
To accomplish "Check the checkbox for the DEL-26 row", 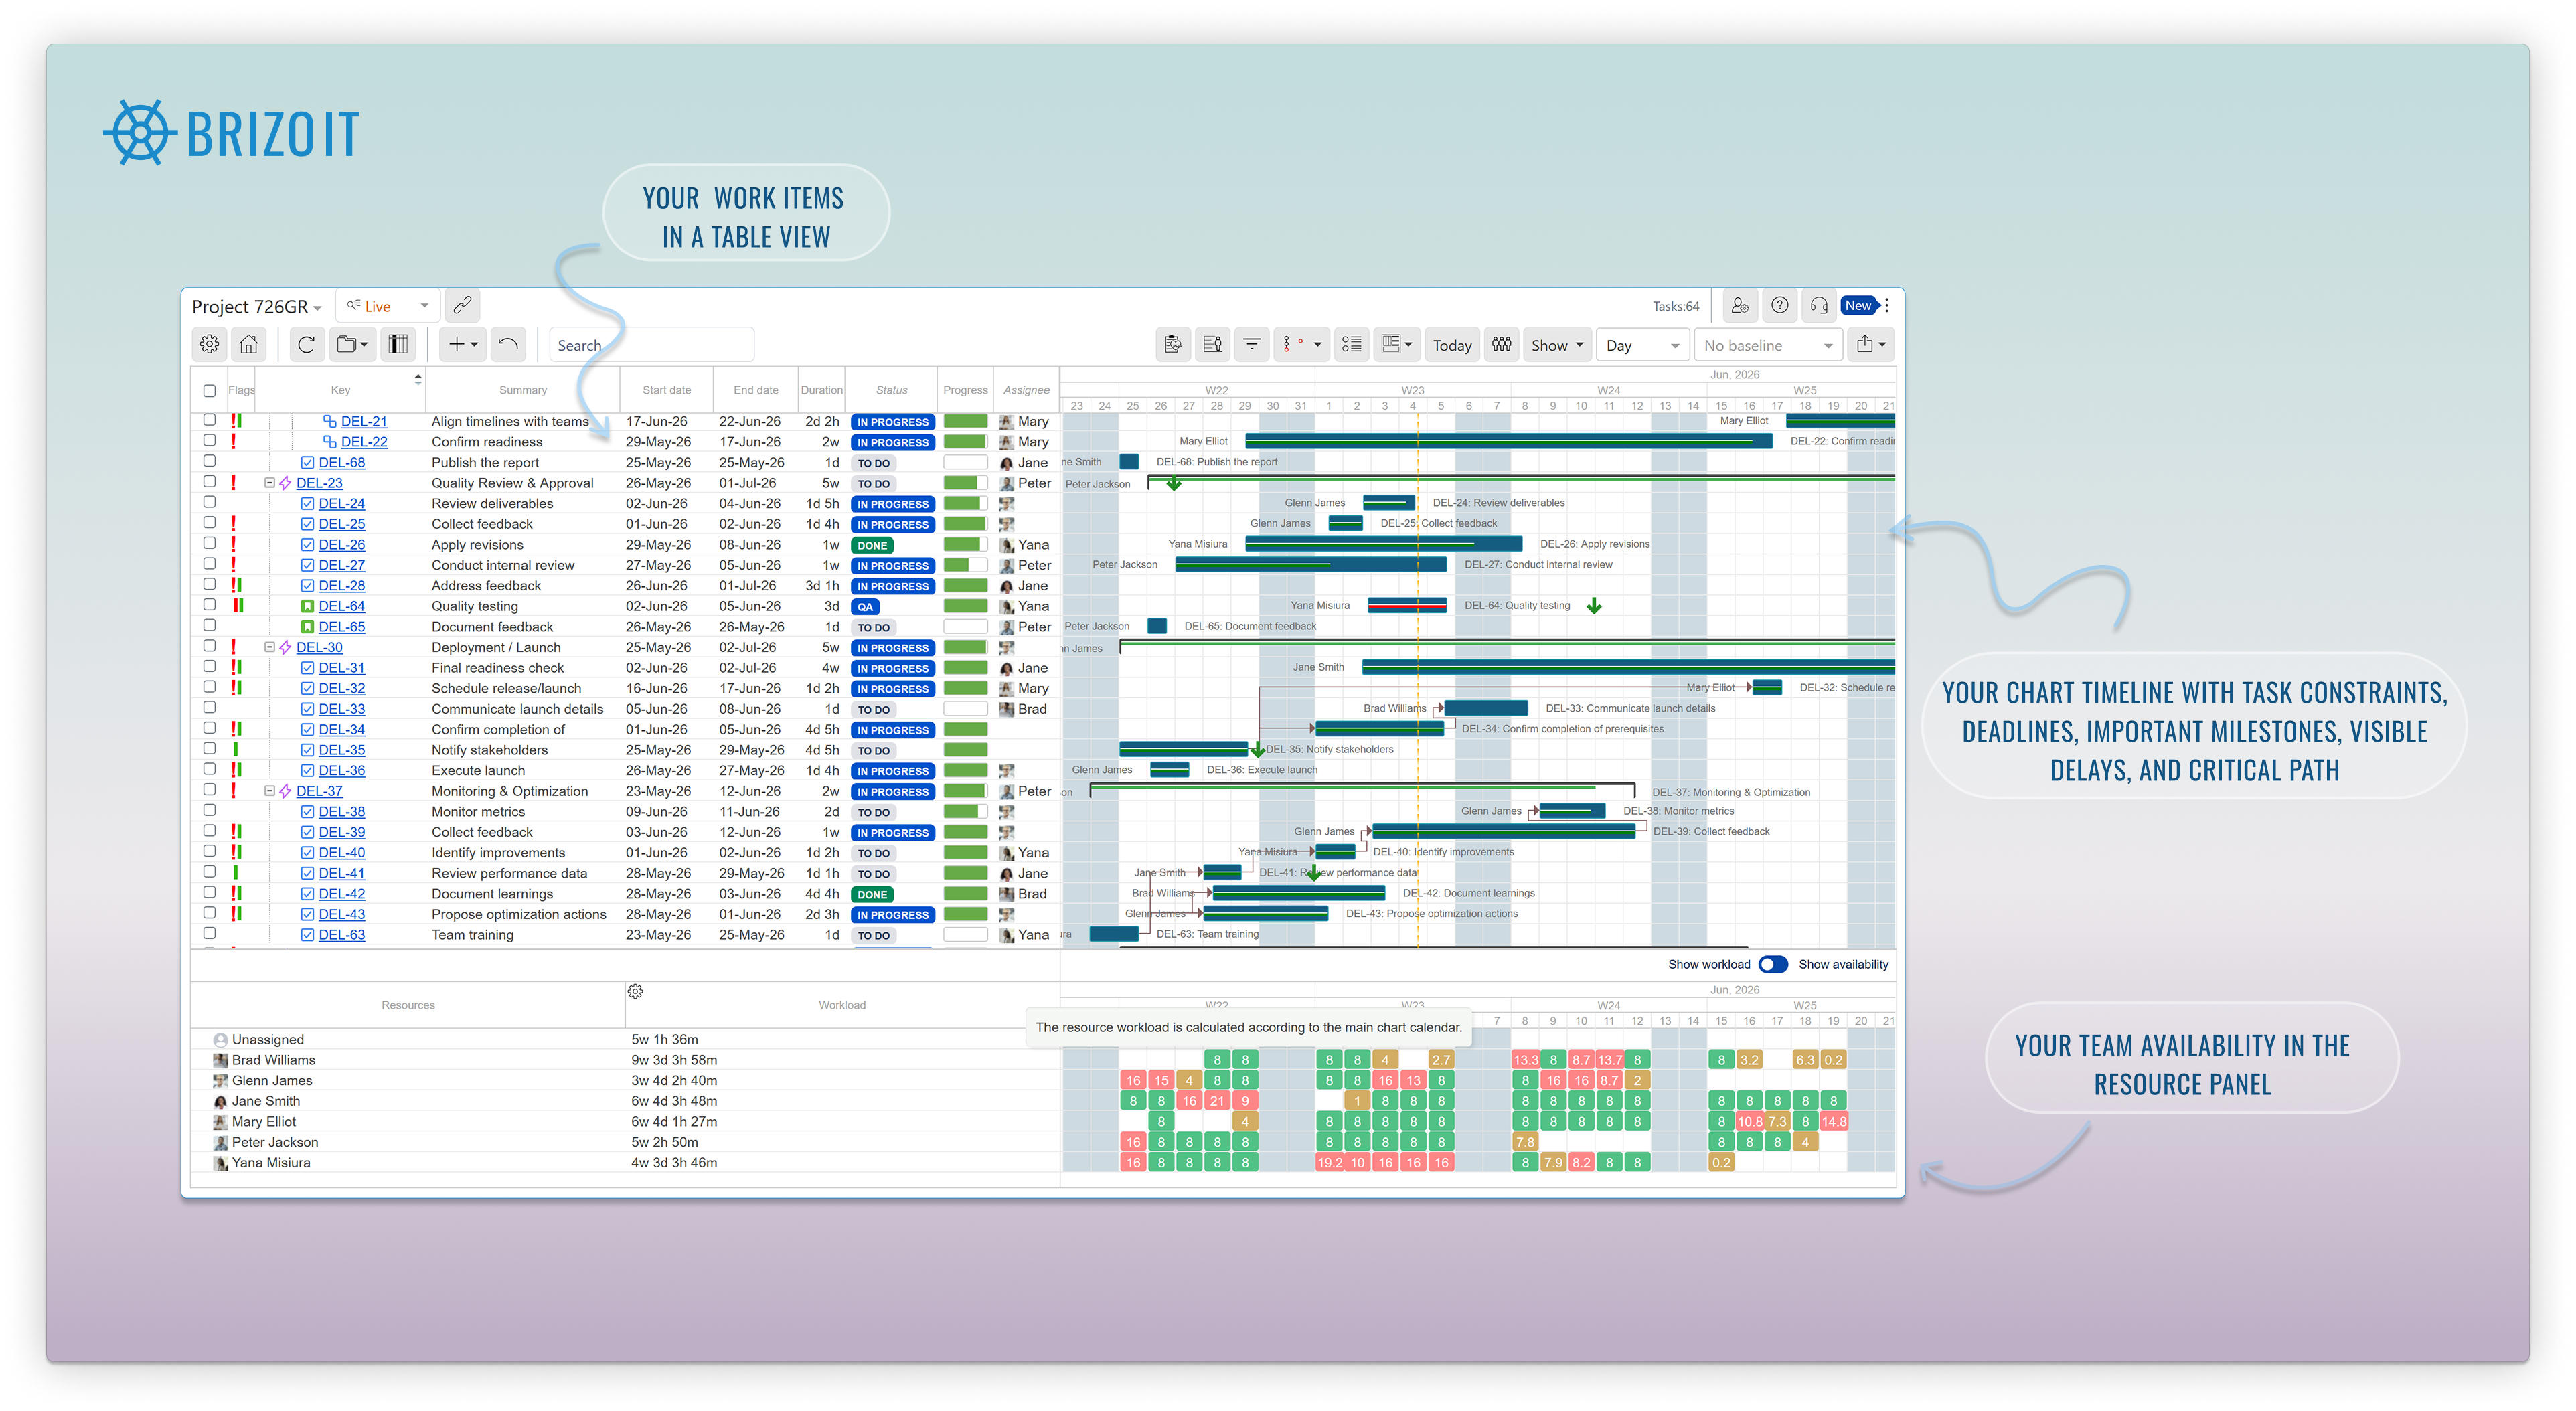I will (x=209, y=543).
